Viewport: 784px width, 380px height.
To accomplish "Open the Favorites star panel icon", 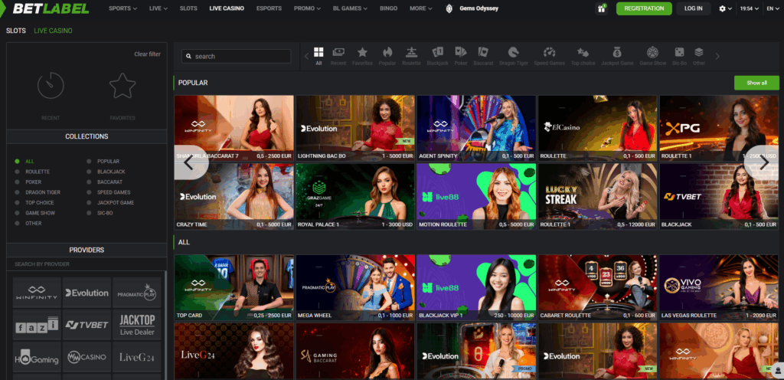I will [x=122, y=86].
